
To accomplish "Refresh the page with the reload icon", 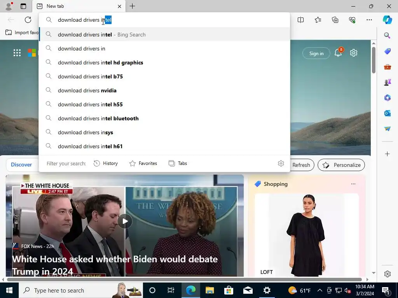I will [28, 20].
